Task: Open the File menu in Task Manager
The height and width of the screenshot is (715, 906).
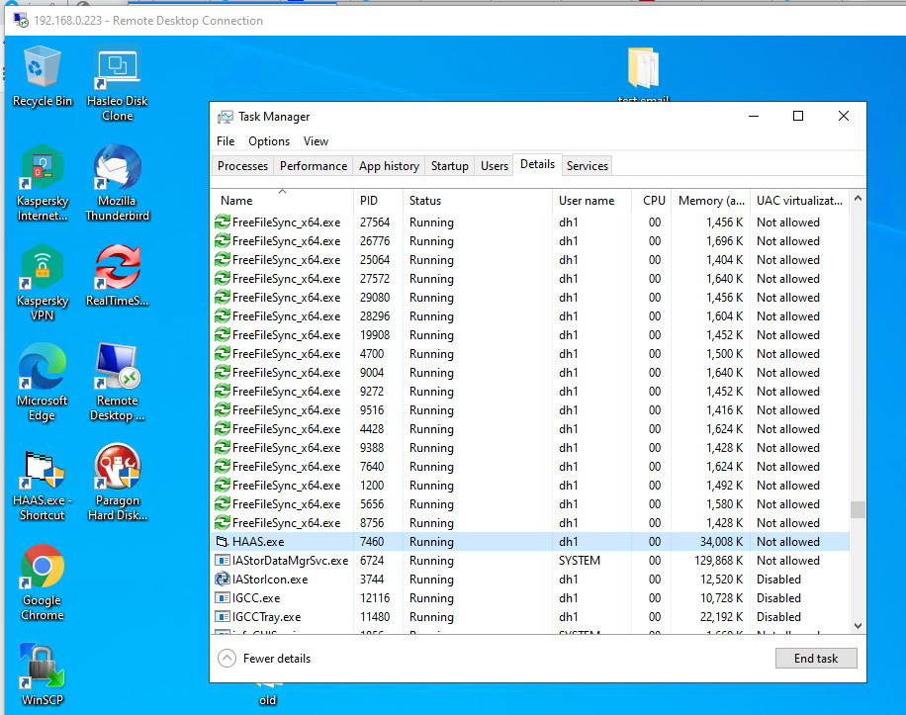Action: [x=226, y=141]
